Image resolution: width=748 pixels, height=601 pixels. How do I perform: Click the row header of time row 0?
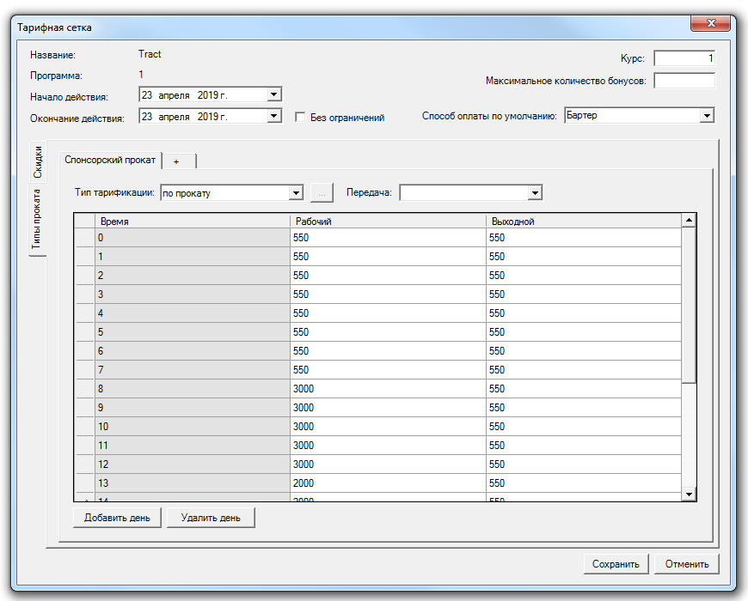85,238
